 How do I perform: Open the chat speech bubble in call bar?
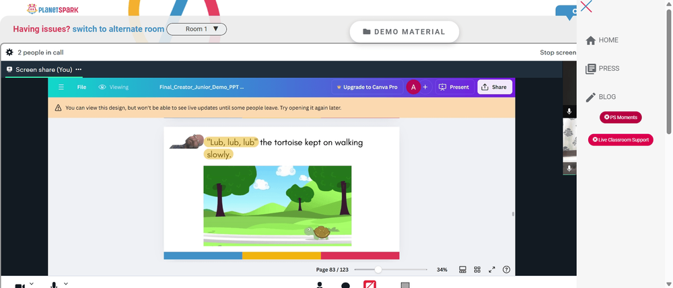tap(345, 285)
